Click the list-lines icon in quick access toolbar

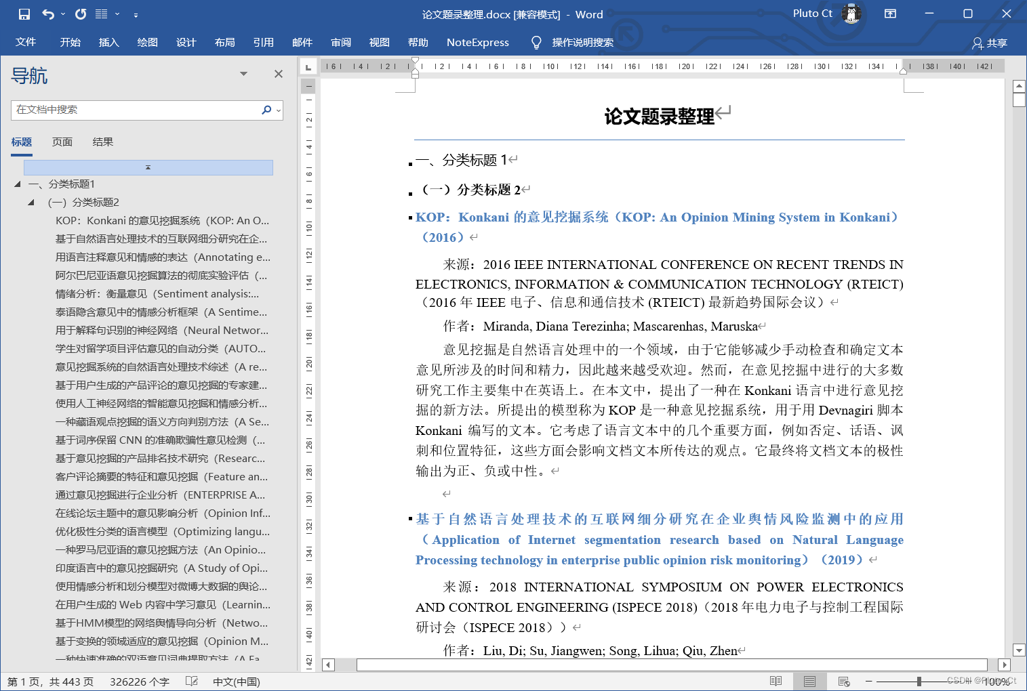click(x=102, y=14)
